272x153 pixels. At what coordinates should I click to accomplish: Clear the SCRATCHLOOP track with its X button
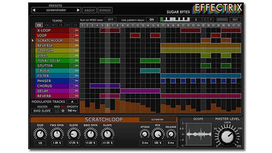click(x=71, y=40)
